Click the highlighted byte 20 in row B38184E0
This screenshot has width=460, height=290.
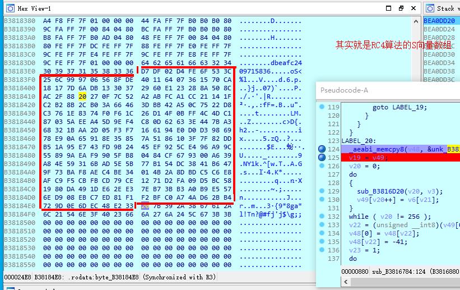[x=145, y=206]
